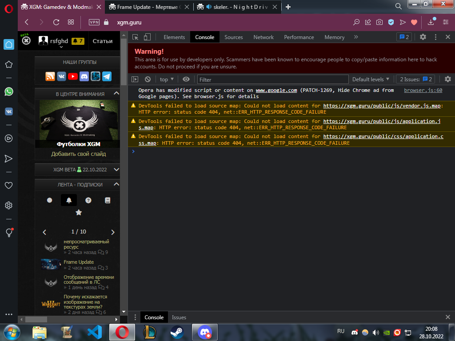455x341 pixels.
Task: Open VK messenger in Opera sidebar
Action: (x=9, y=111)
